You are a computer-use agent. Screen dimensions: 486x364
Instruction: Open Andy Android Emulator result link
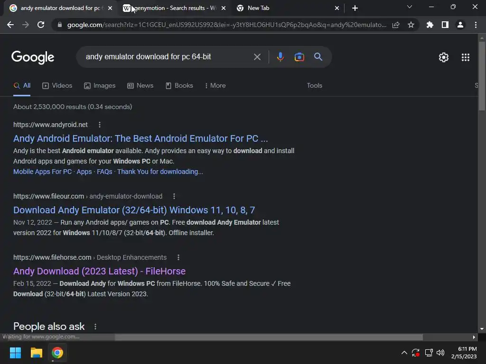coord(140,138)
